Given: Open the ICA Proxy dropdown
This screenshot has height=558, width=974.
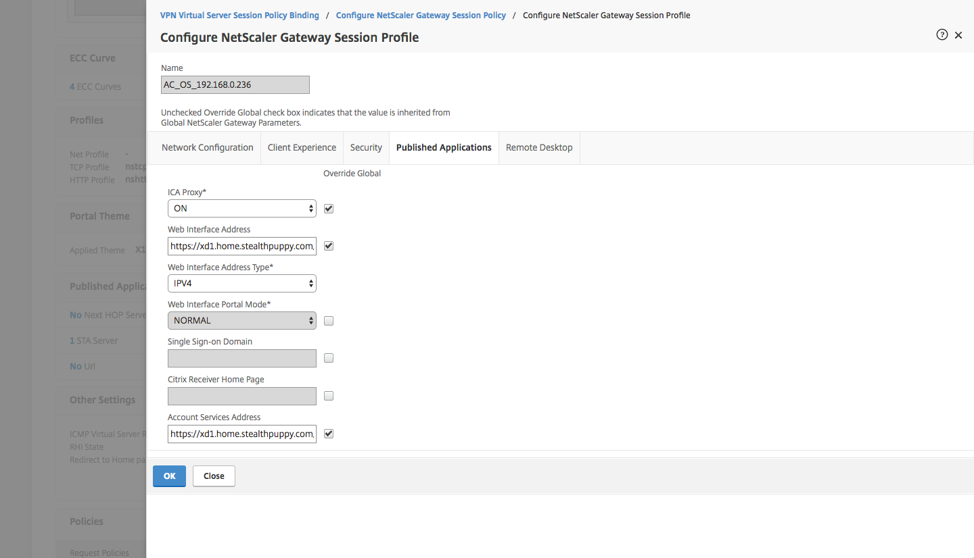Looking at the screenshot, I should point(242,208).
